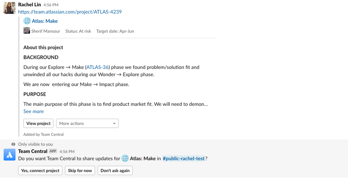348x181 pixels.
Task: Click the globe icon in the Team Central message
Action: (x=125, y=158)
